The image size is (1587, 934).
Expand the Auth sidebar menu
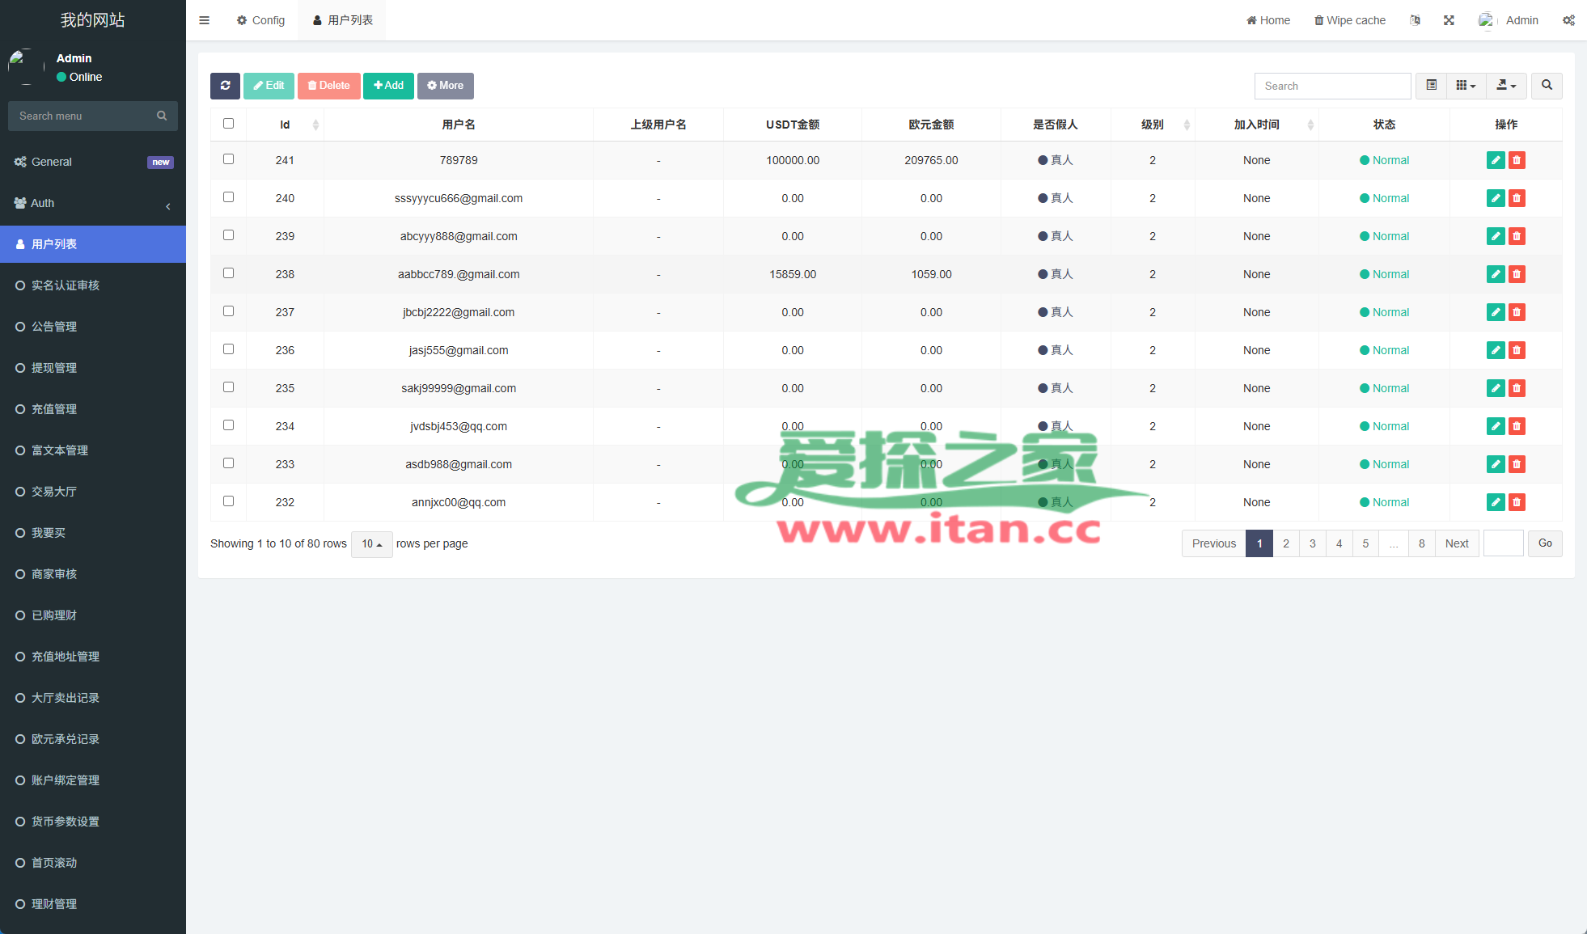click(93, 204)
